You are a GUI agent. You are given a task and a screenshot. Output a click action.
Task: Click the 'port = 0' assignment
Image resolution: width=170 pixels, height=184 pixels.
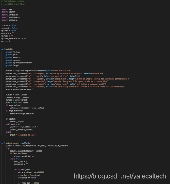[6, 41]
